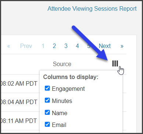Select page 4 in pagination
This screenshot has height=134, width=143.
pos(77,46)
